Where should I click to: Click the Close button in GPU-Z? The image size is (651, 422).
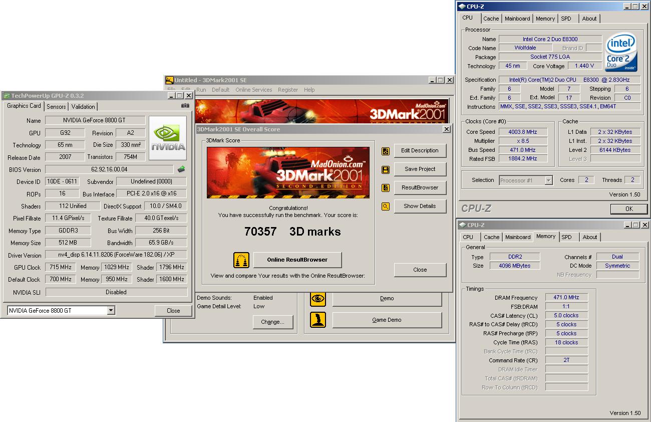[173, 311]
